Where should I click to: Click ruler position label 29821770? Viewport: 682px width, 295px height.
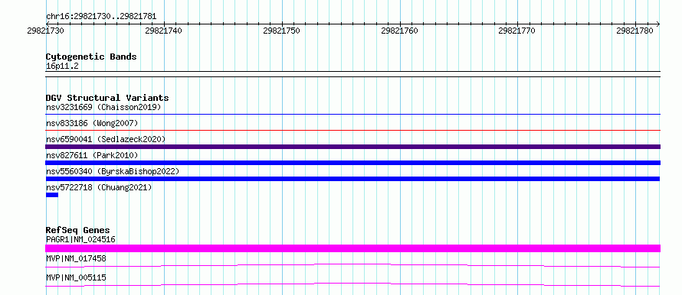pos(516,31)
